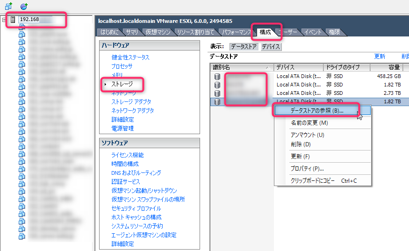Open エージェント仮想マシンの設定 link
This screenshot has height=251, width=409.
coord(144,235)
